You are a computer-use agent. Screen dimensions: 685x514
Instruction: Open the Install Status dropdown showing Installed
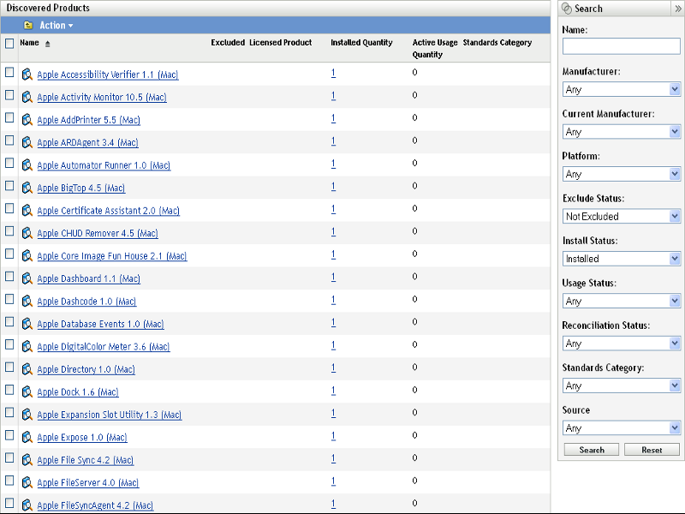[x=622, y=259]
